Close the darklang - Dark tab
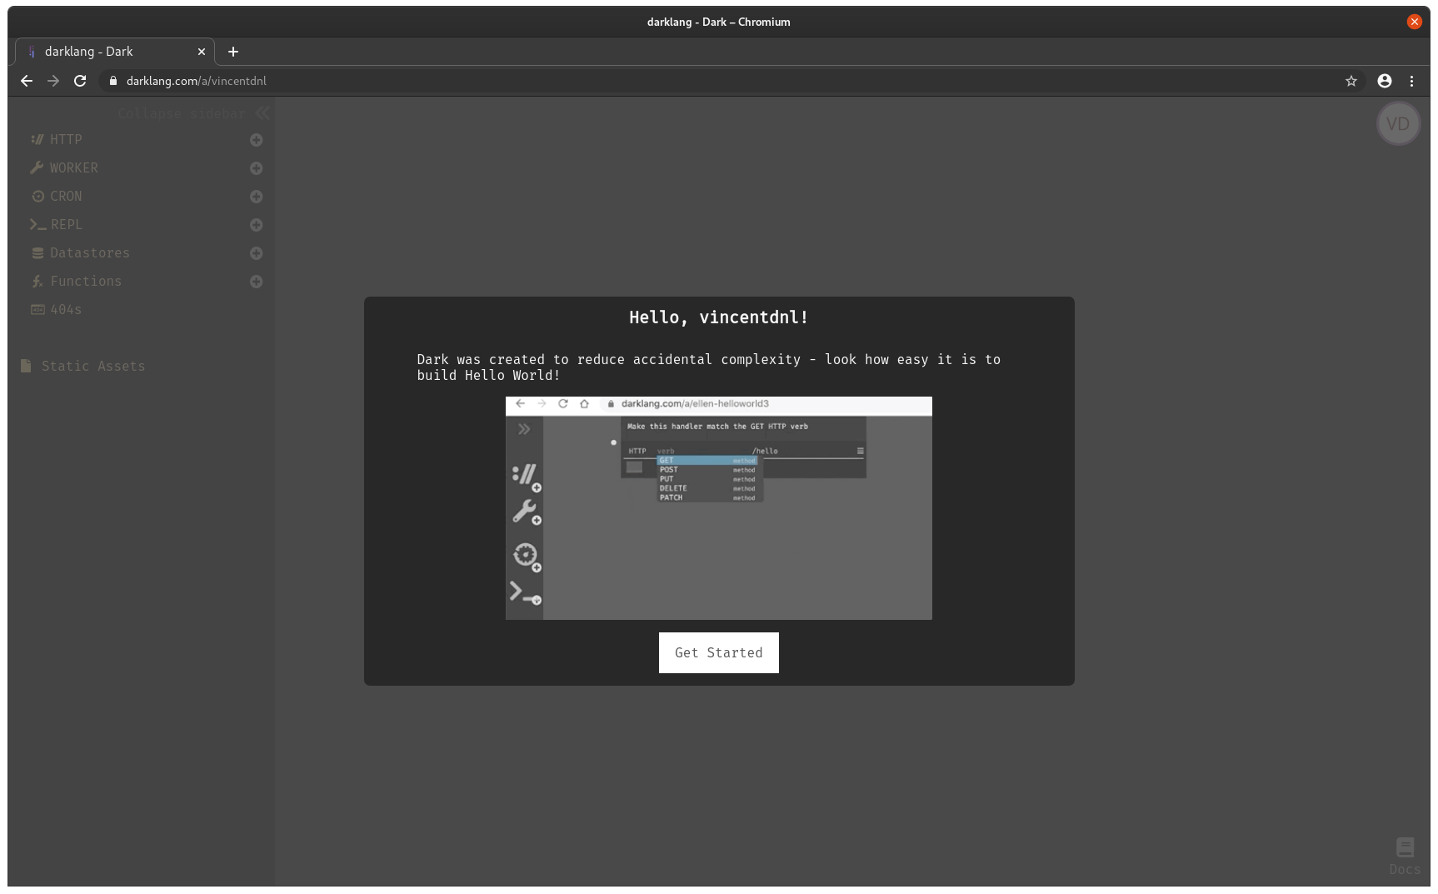 pyautogui.click(x=202, y=52)
